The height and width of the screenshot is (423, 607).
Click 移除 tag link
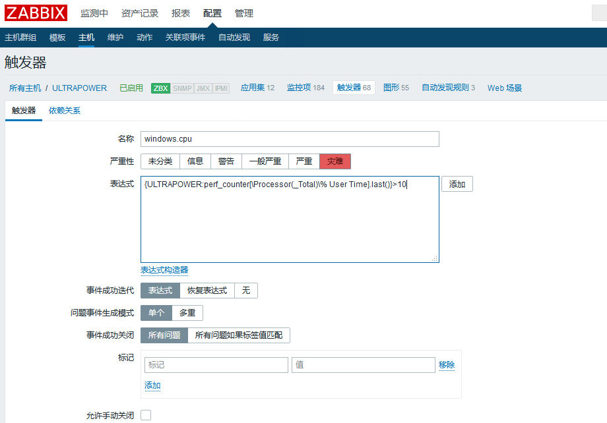(447, 364)
